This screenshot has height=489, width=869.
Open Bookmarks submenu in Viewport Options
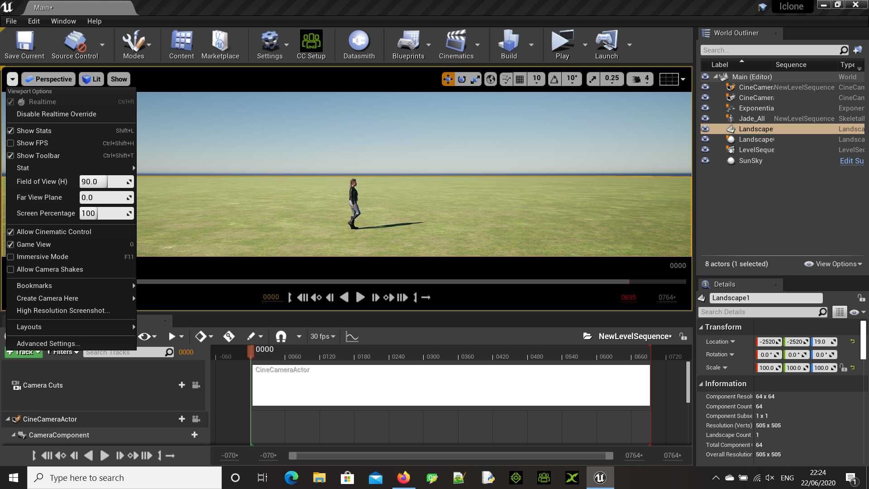tap(72, 286)
